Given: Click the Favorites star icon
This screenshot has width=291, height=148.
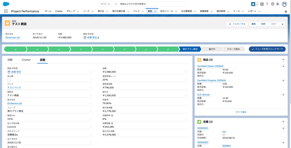Looking at the screenshot, I should click(x=253, y=4).
